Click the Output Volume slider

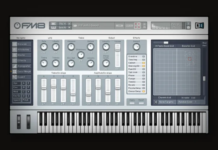118,55
